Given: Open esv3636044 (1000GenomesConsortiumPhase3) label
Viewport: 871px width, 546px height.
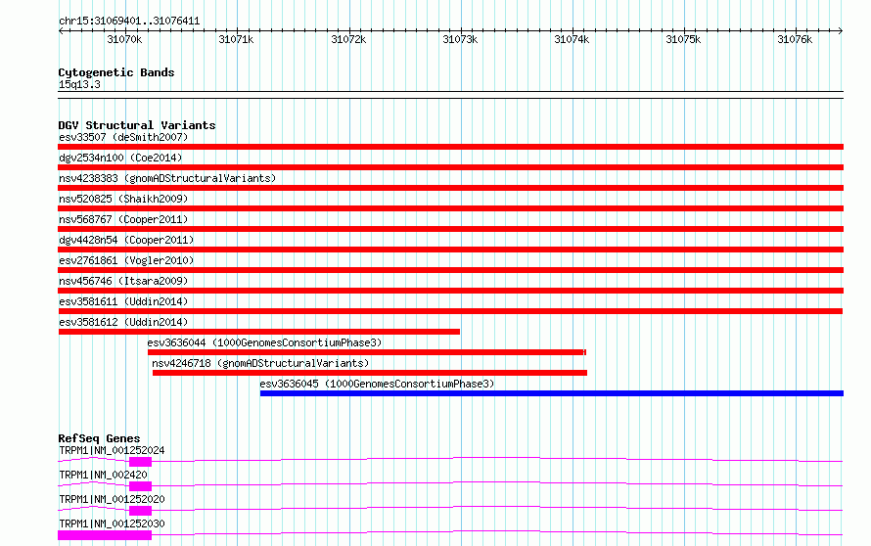Looking at the screenshot, I should (264, 342).
